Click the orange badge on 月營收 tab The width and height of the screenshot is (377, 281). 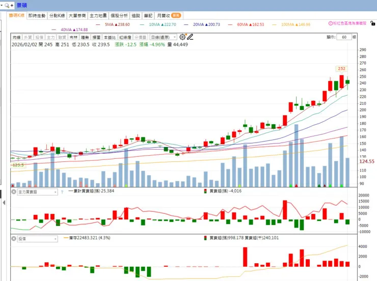pos(176,15)
